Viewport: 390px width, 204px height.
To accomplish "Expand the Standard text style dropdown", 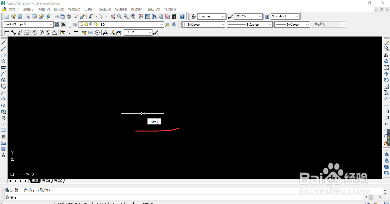I will pos(223,17).
